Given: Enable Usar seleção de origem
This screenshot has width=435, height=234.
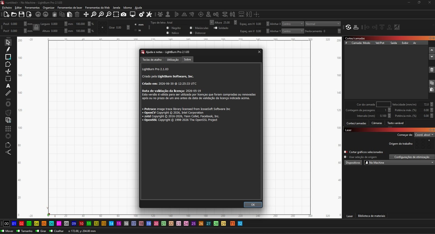Looking at the screenshot, I should pos(346,157).
